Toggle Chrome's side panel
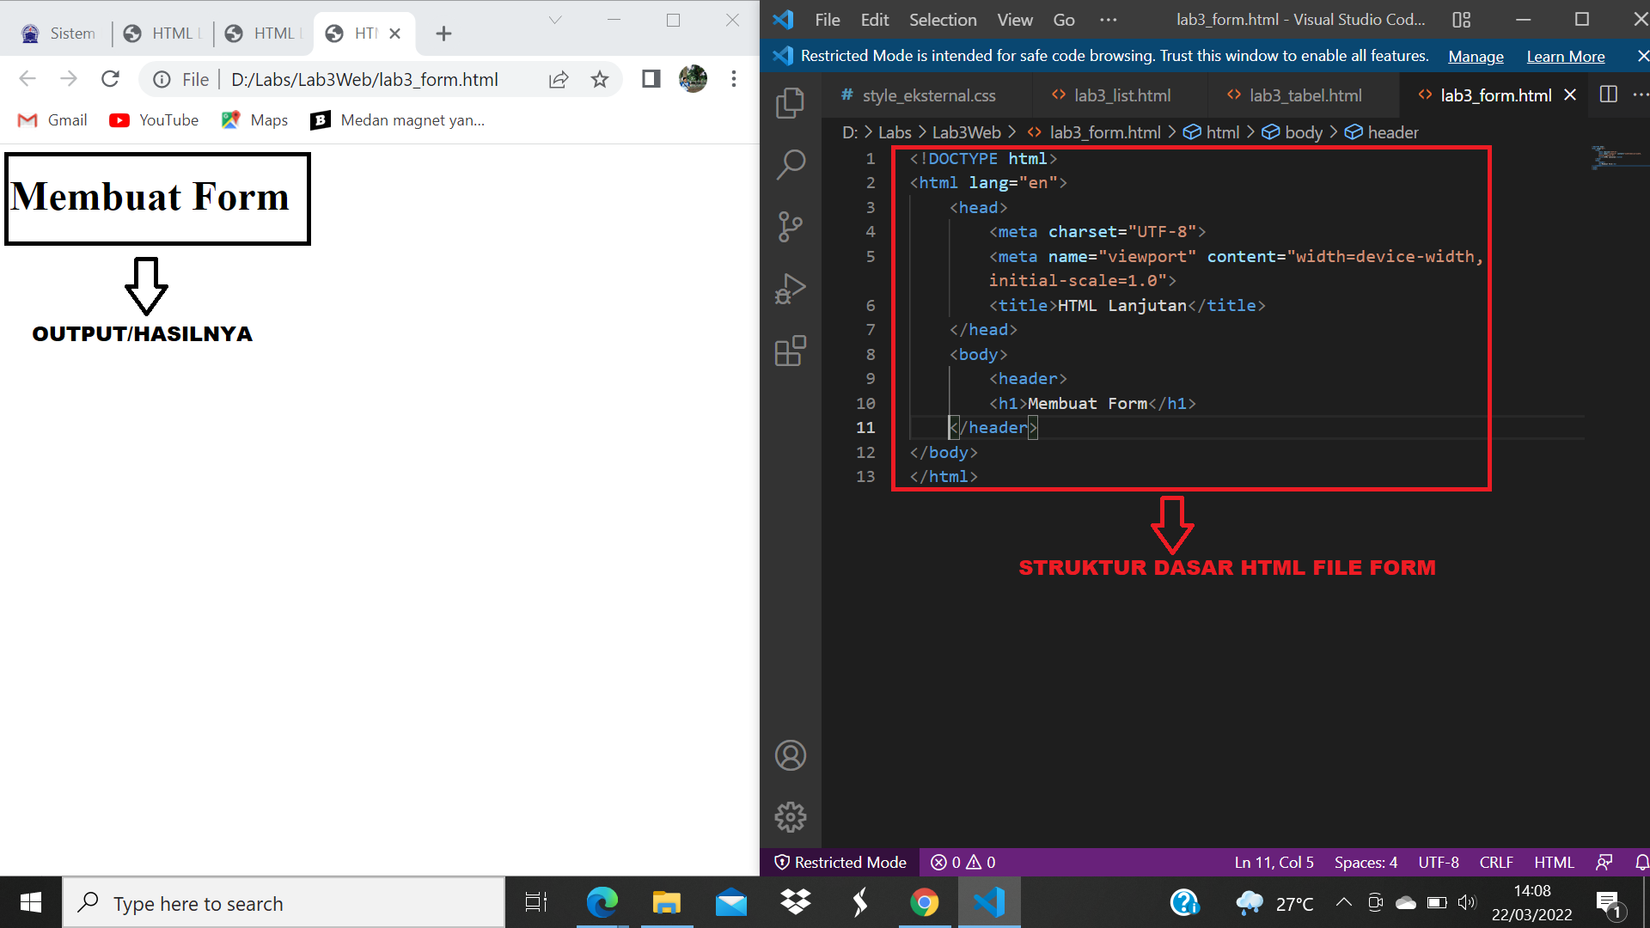This screenshot has height=928, width=1650. (x=651, y=79)
